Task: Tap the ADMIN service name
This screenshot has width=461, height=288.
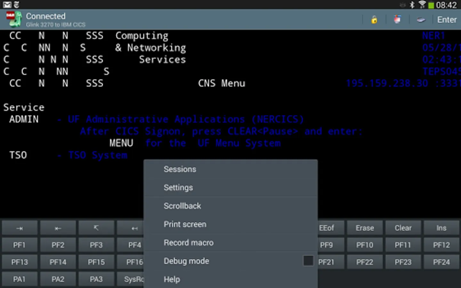Action: coord(24,119)
